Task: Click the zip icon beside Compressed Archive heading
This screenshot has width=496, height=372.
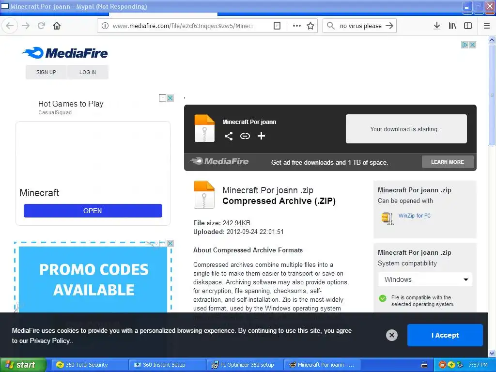Action: (204, 195)
